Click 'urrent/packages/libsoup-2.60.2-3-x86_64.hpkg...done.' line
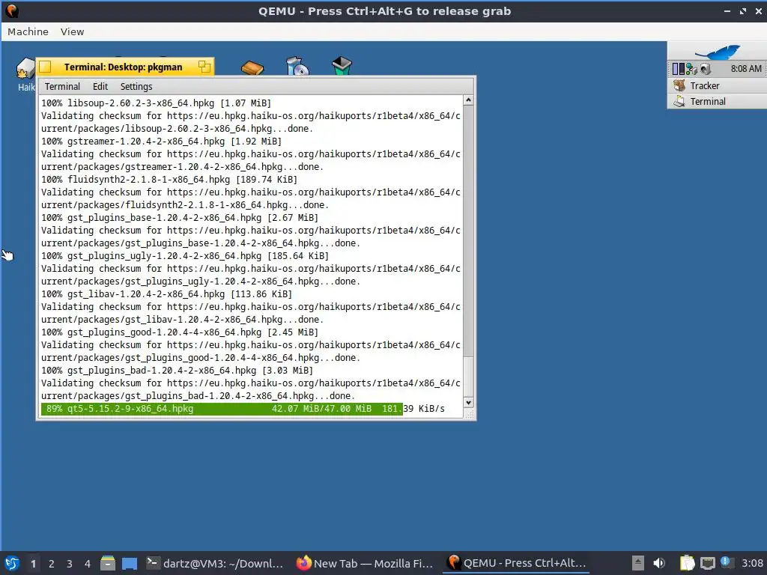Screen dimensions: 767x575 177,129
